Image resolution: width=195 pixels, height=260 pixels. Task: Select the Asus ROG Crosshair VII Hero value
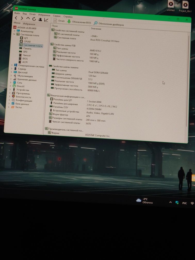pos(105,40)
